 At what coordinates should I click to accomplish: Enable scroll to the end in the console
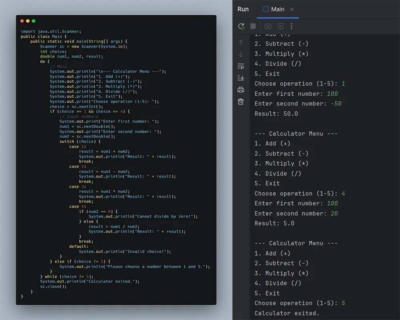tap(240, 78)
